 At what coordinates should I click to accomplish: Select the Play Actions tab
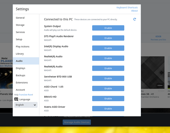26,47
